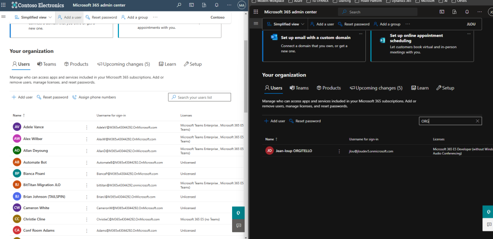Image resolution: width=493 pixels, height=239 pixels.
Task: Click Add a group in dark window toolbar
Action: click(x=387, y=24)
